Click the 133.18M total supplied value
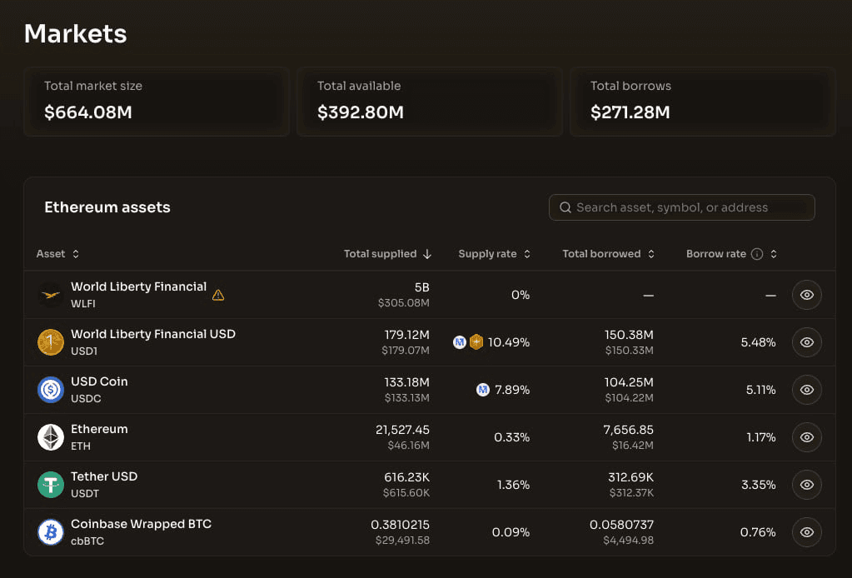The width and height of the screenshot is (852, 578). point(407,382)
